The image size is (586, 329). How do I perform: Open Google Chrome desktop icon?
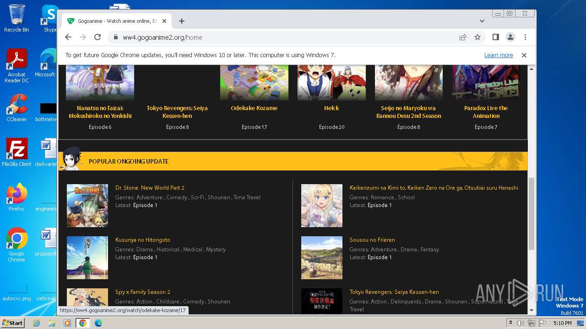click(16, 245)
